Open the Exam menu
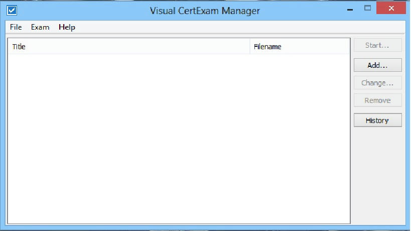 (x=40, y=27)
